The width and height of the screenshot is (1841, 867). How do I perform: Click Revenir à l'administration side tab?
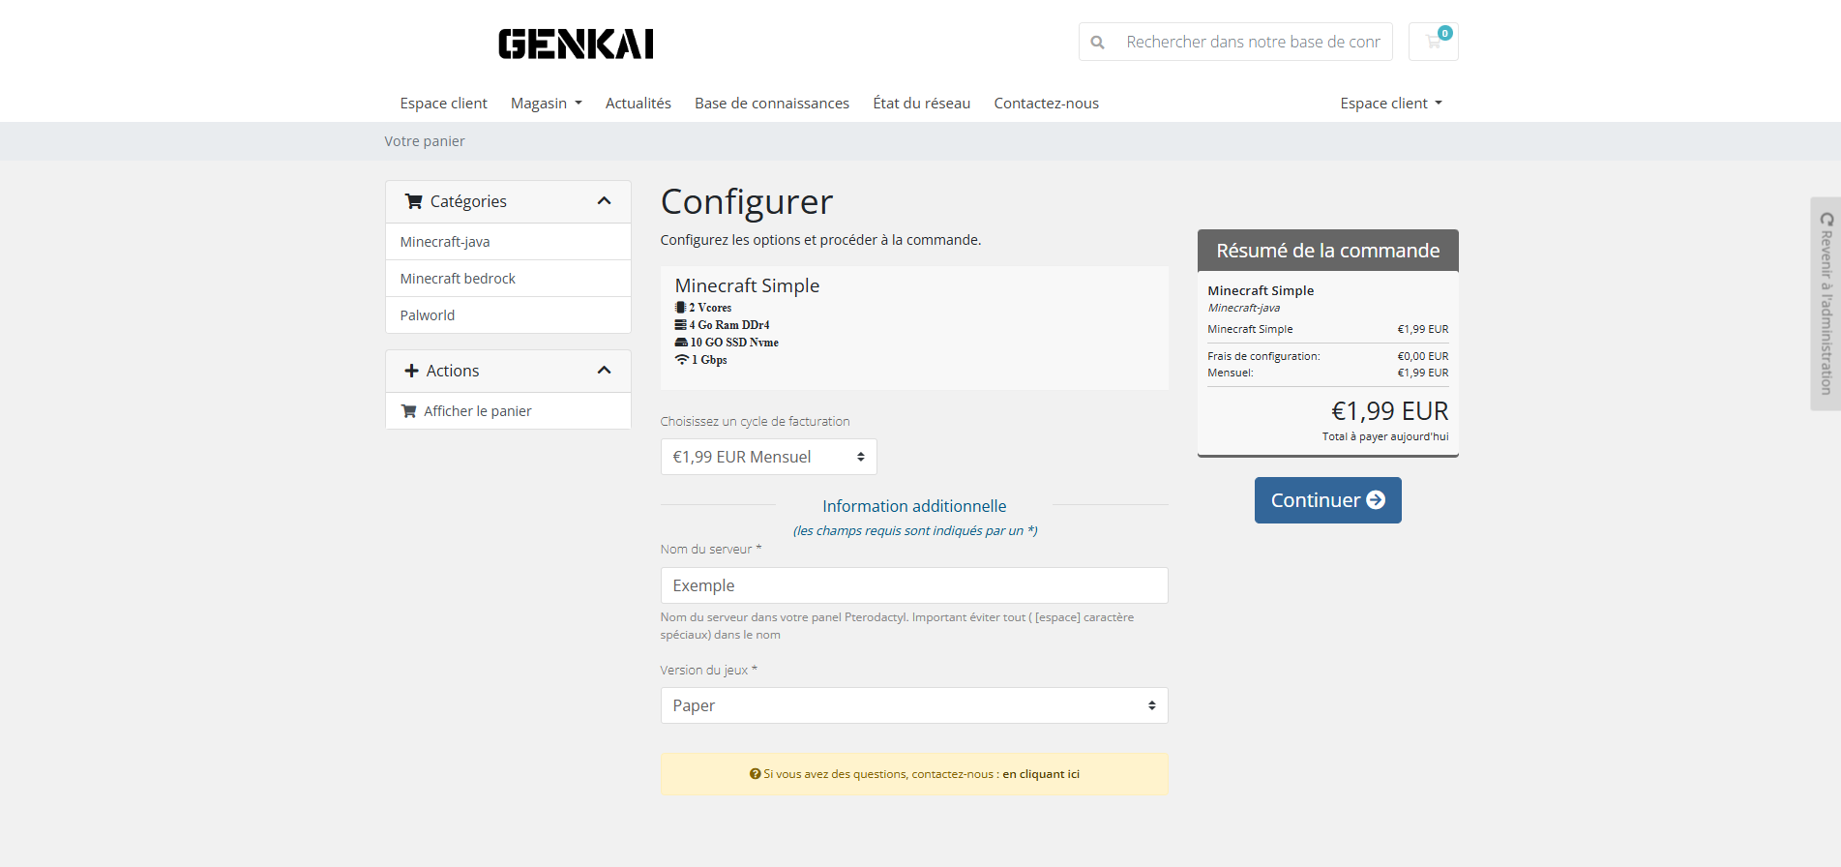point(1826,304)
